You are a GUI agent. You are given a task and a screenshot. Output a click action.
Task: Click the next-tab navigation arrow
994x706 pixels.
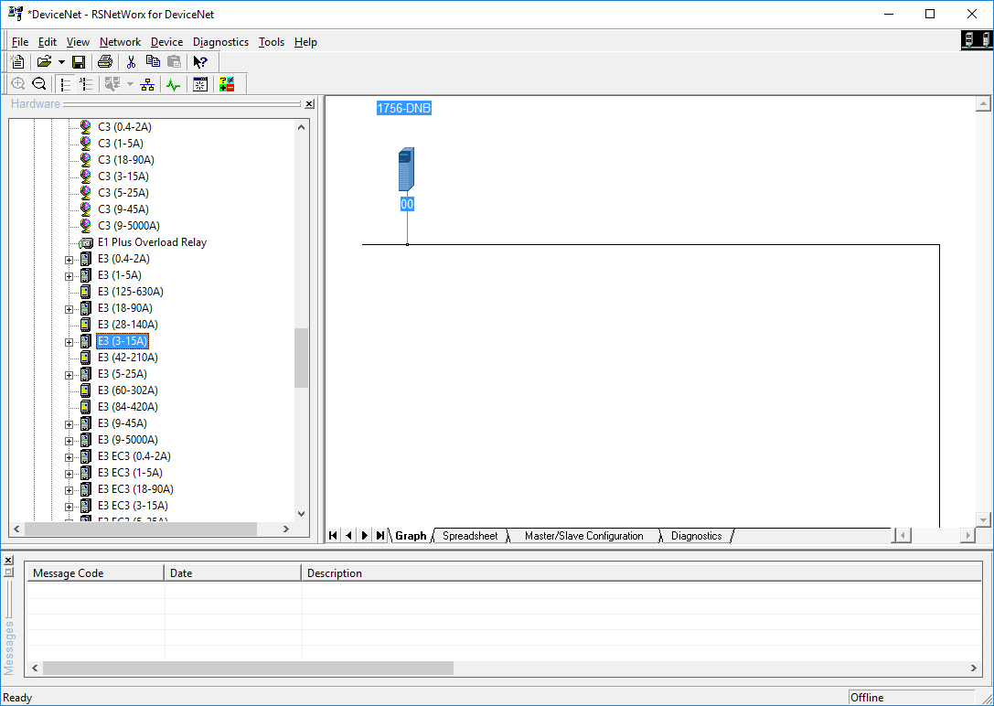tap(365, 536)
